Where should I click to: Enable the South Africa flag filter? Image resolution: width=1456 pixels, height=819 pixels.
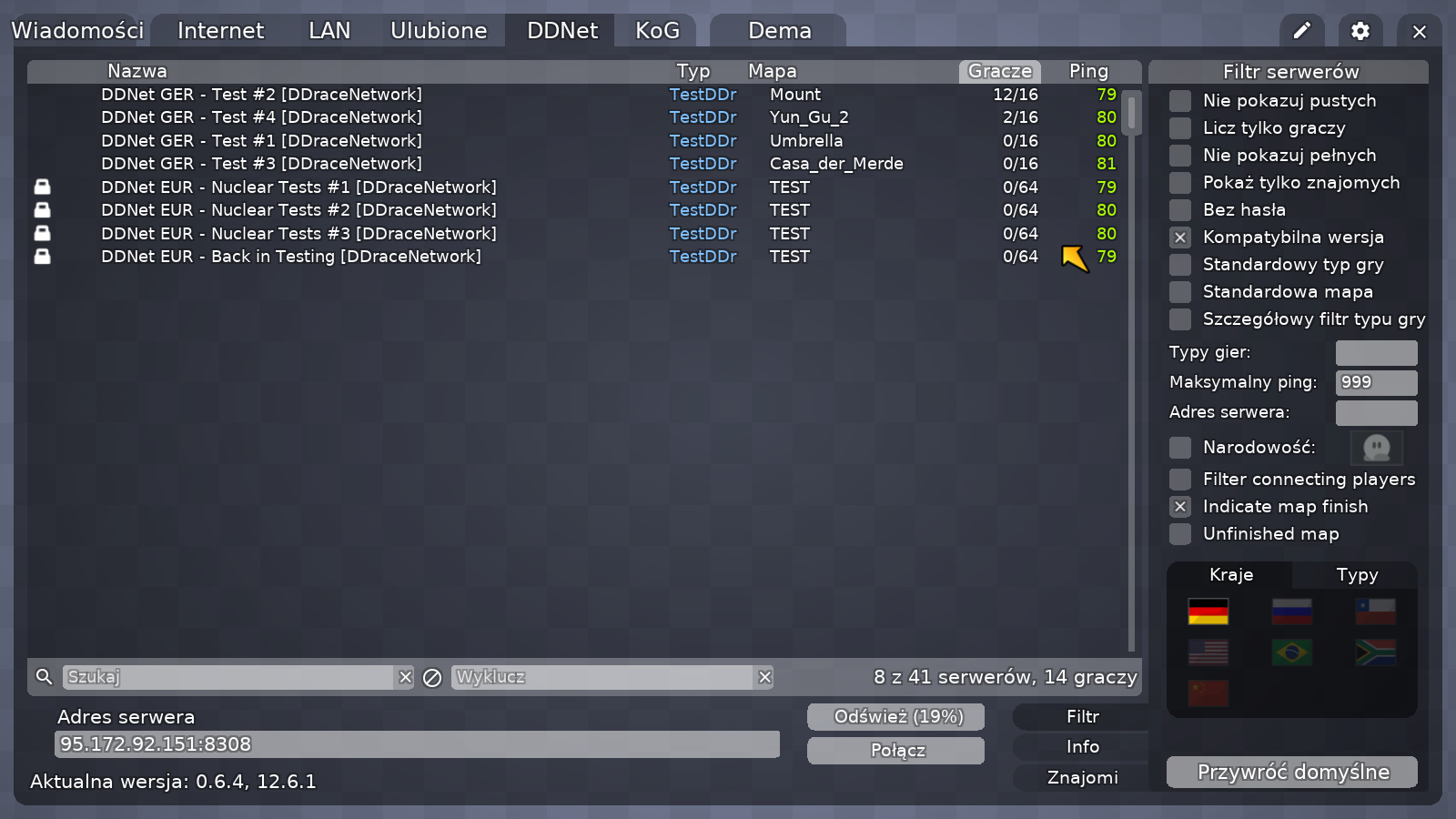pos(1375,652)
